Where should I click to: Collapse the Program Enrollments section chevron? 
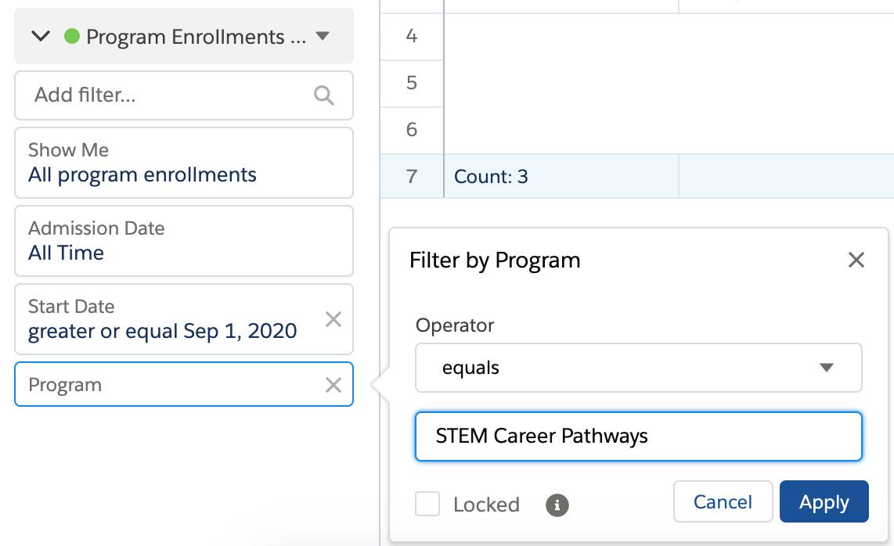41,35
